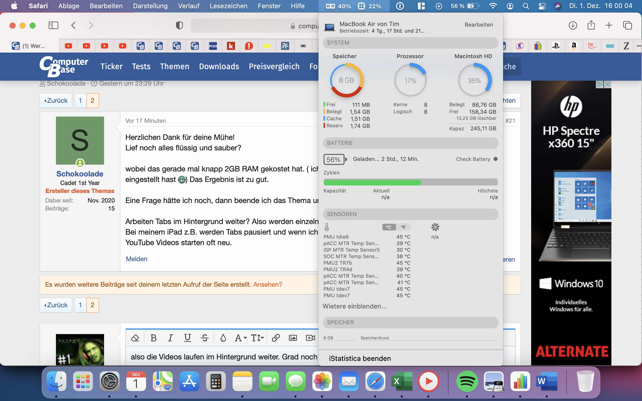Toggle the Safari sidebar

point(53,26)
